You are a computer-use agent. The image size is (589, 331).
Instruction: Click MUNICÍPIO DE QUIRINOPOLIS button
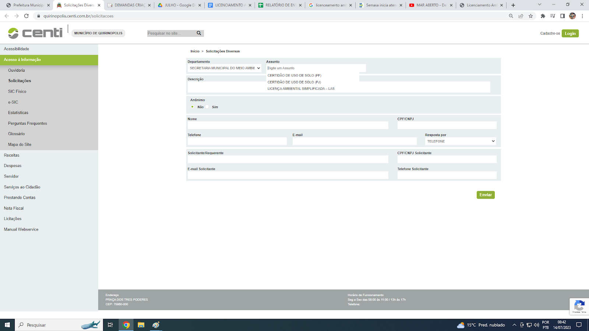click(98, 33)
